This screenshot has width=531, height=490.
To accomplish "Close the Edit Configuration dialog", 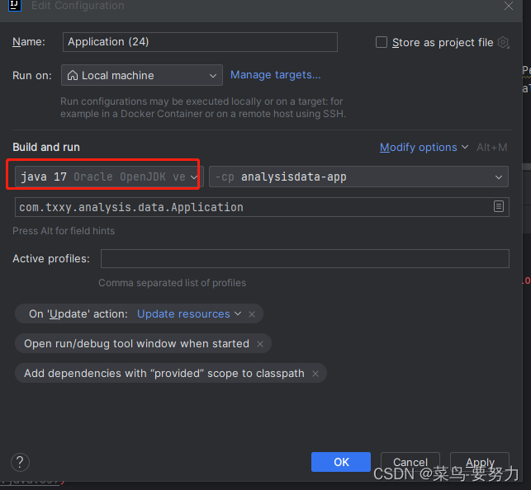I will pos(509,6).
